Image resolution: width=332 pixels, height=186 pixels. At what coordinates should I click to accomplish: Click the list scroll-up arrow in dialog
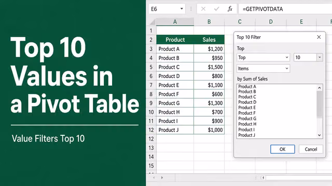320,87
